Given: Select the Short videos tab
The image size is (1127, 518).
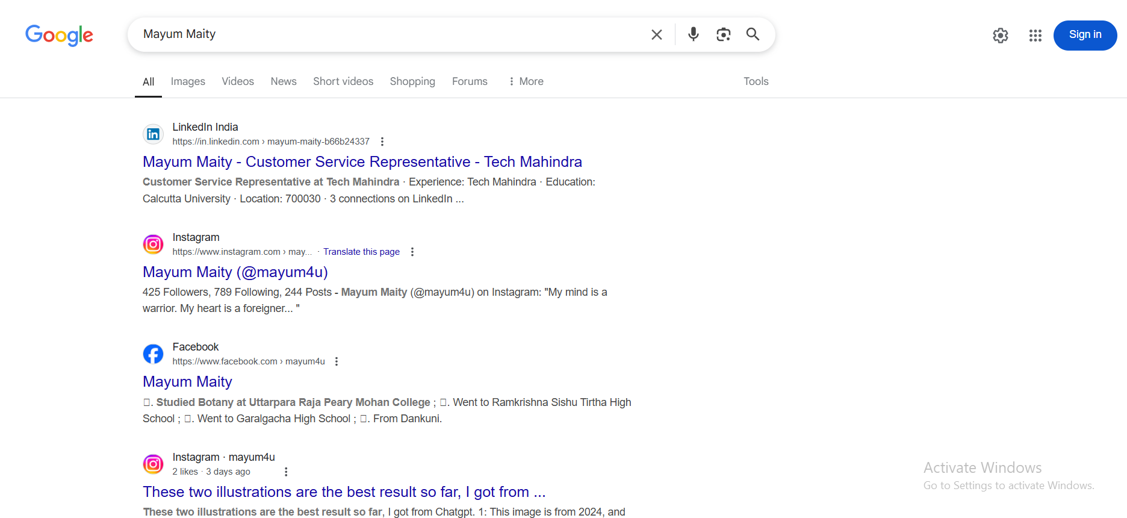Looking at the screenshot, I should click(343, 81).
